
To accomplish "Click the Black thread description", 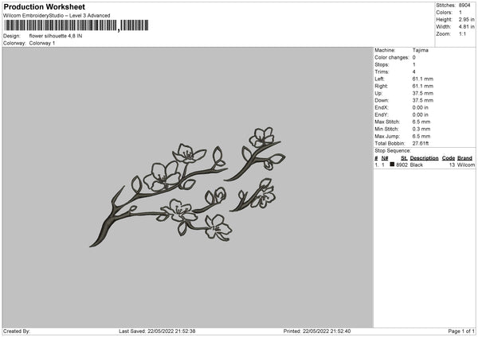I will (417, 165).
